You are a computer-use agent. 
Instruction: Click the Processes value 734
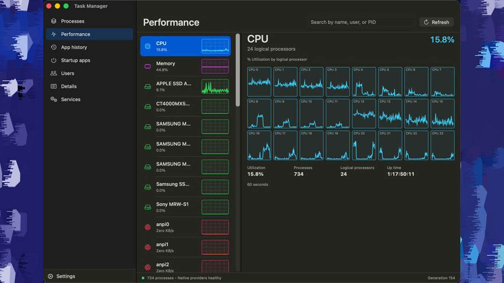tap(298, 174)
